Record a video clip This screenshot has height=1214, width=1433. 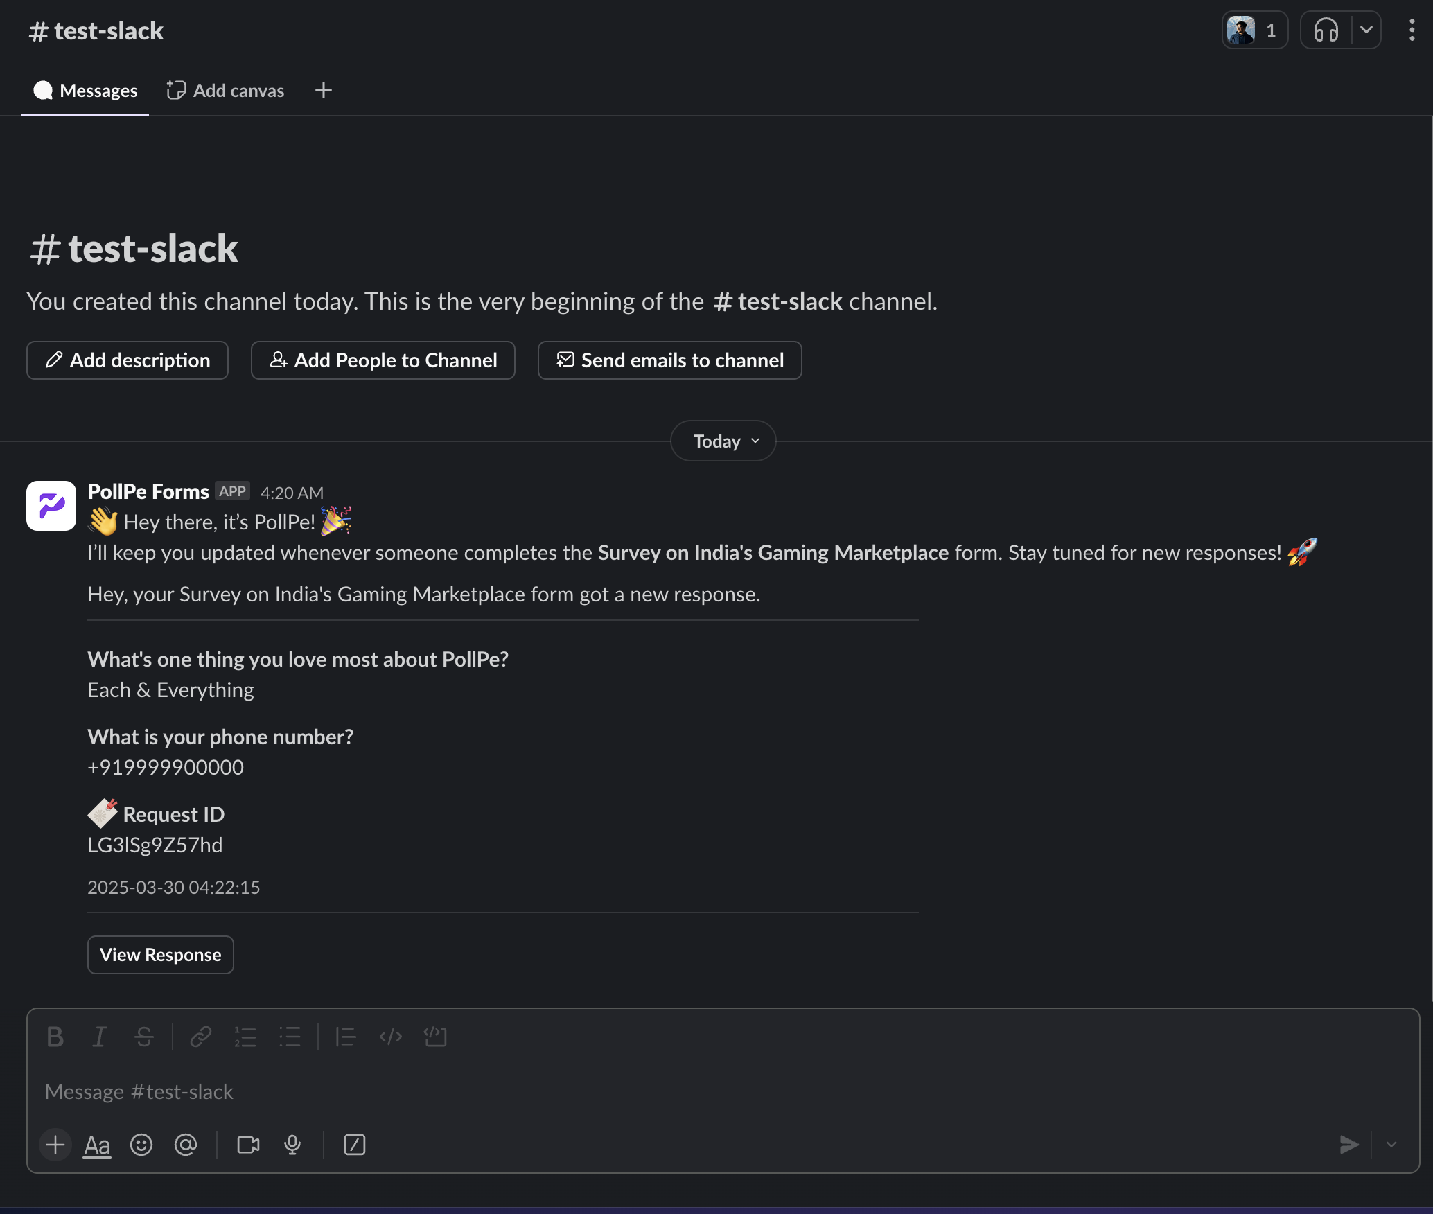248,1145
